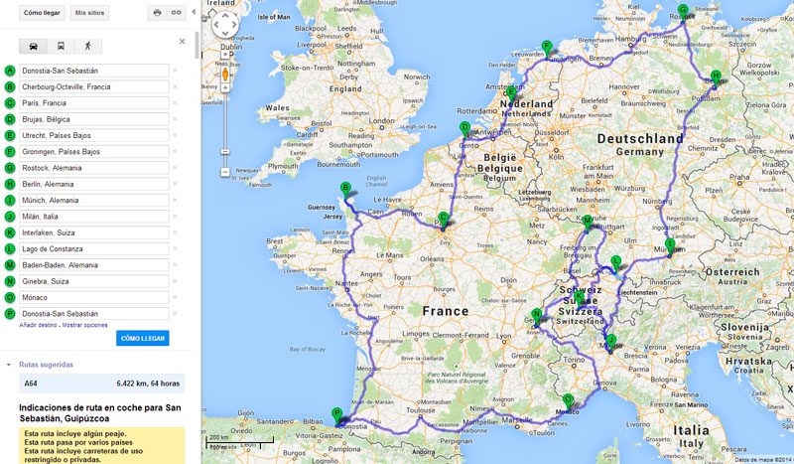The image size is (794, 464).
Task: Remove the Mónaco destination
Action: (x=175, y=298)
